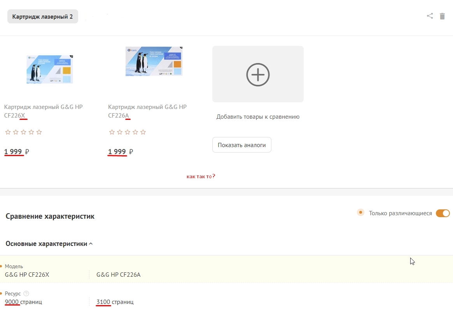
Task: Delete the comparison list with trash icon
Action: pyautogui.click(x=443, y=16)
